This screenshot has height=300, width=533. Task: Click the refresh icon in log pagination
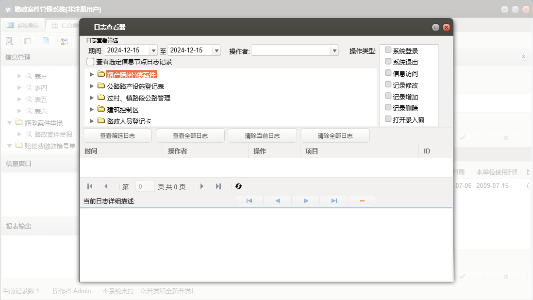238,186
